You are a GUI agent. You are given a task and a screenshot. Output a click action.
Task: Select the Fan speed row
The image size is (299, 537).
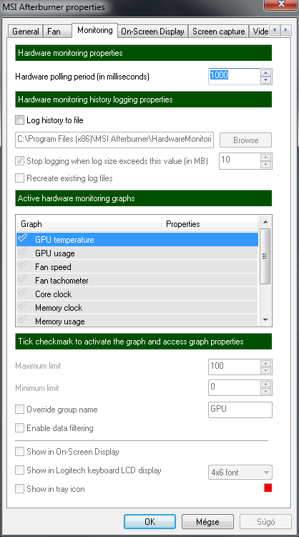tap(137, 267)
